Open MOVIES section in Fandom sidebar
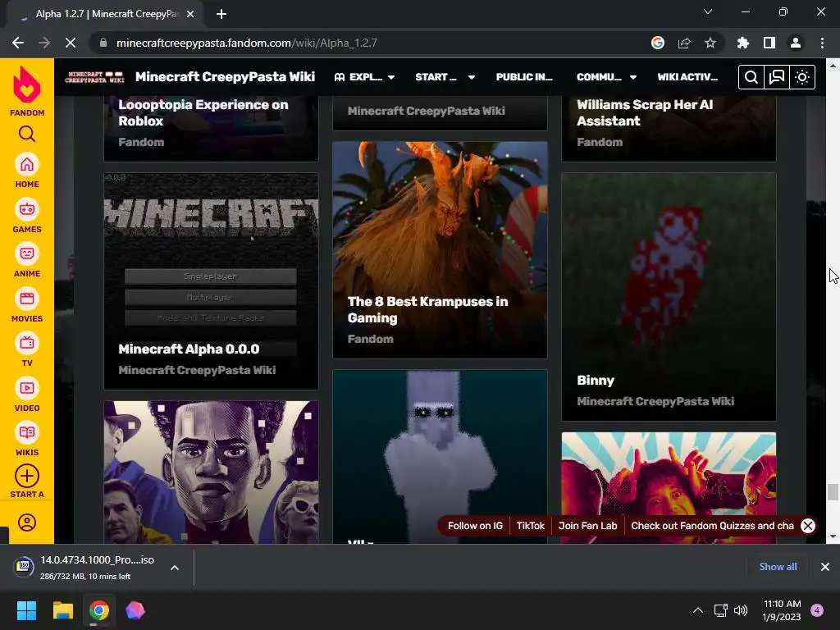The height and width of the screenshot is (630, 840). pyautogui.click(x=27, y=305)
